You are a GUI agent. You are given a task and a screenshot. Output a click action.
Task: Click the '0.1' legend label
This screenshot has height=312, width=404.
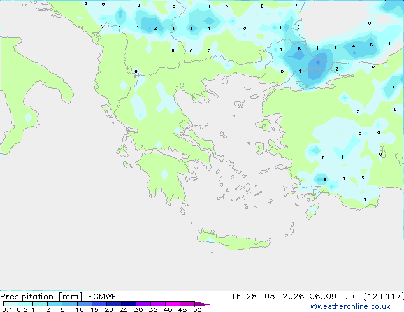click(x=7, y=309)
